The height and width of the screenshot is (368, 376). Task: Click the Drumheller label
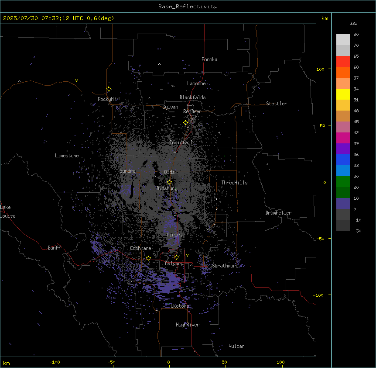click(278, 213)
